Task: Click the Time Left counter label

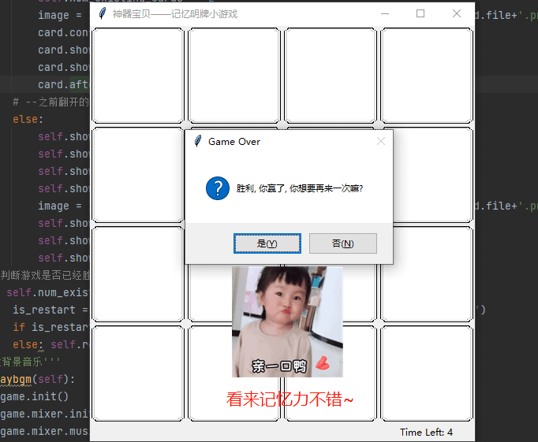Action: [x=426, y=432]
